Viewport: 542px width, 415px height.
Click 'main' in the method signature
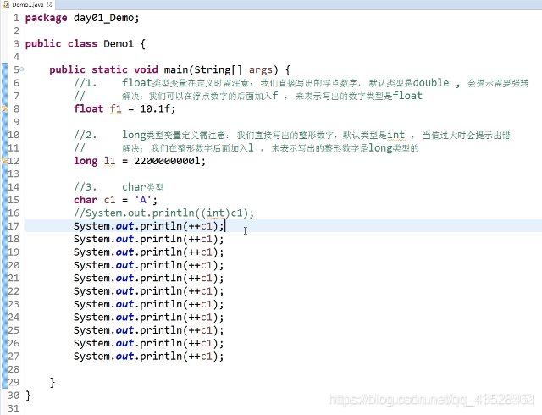(x=176, y=69)
